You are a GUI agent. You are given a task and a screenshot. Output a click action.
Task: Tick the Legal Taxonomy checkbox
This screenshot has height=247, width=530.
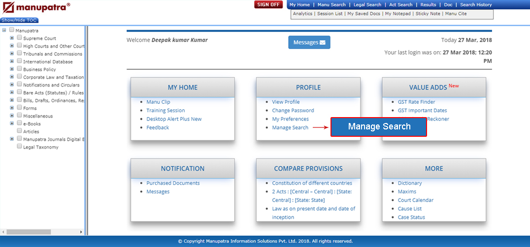coord(19,147)
